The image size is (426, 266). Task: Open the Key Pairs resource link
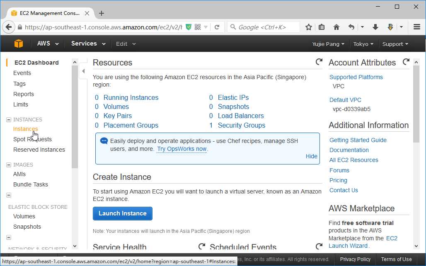pyautogui.click(x=118, y=116)
